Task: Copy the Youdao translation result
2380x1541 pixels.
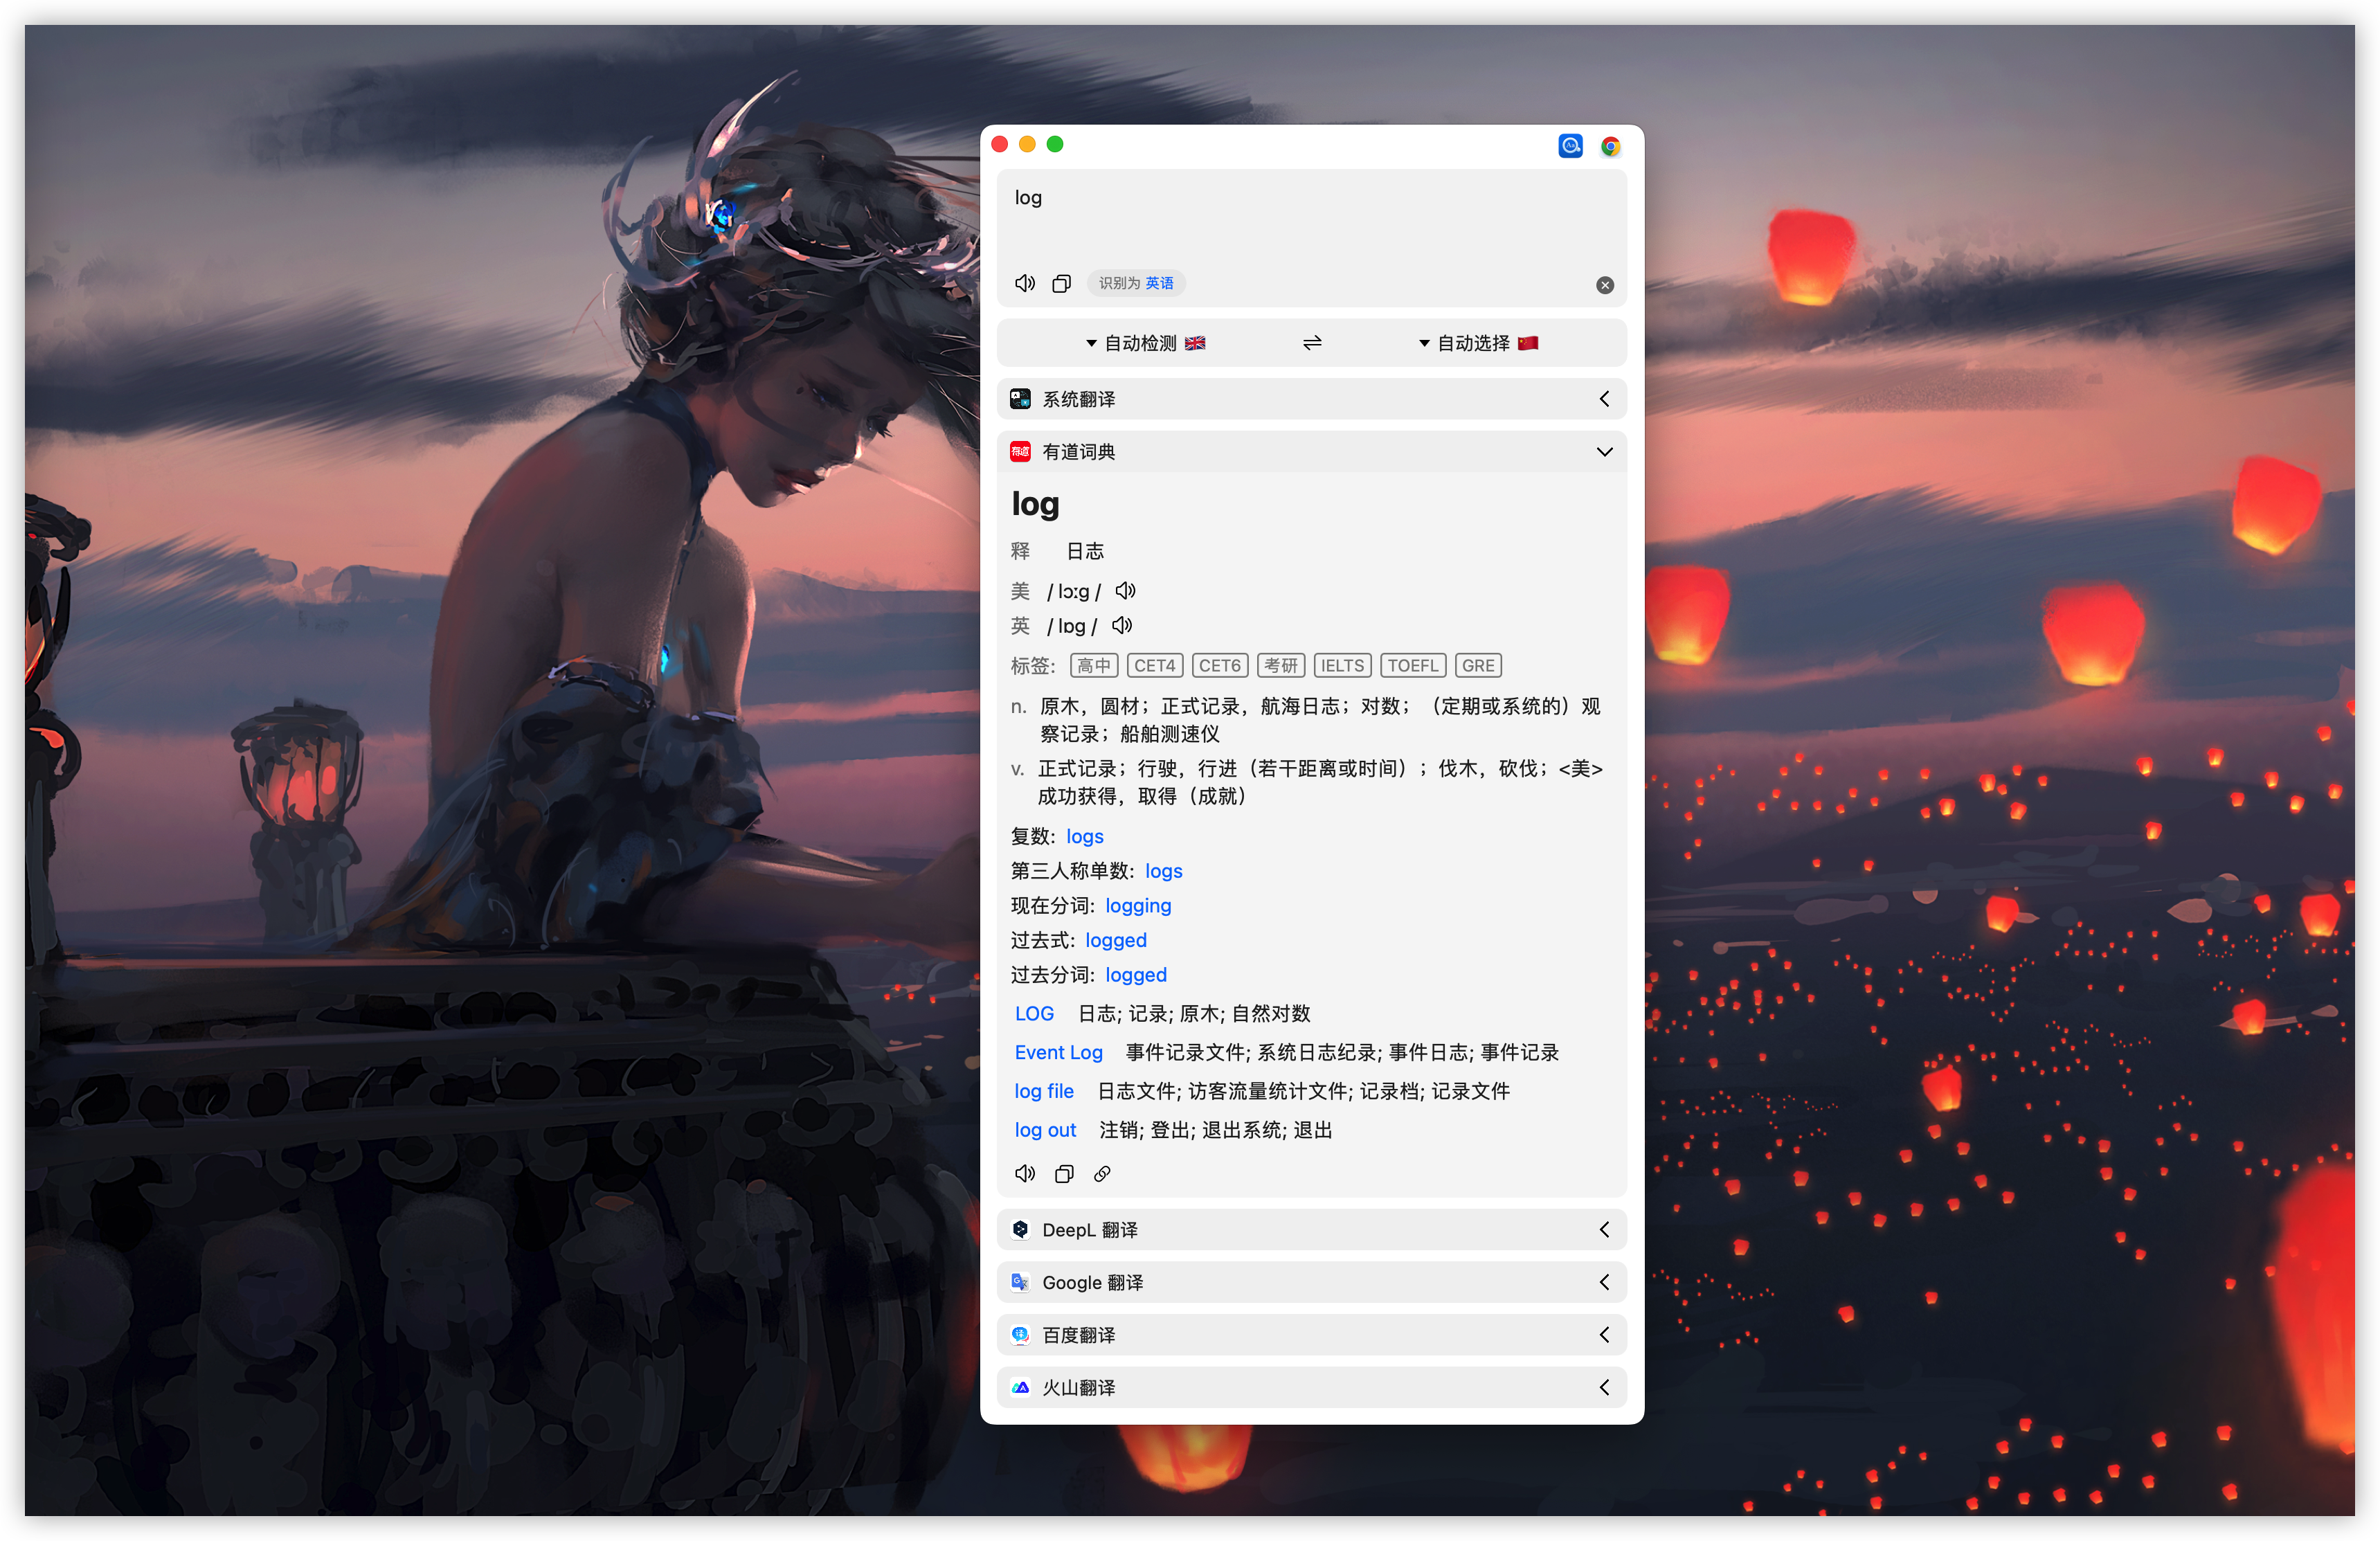Action: click(x=1064, y=1174)
